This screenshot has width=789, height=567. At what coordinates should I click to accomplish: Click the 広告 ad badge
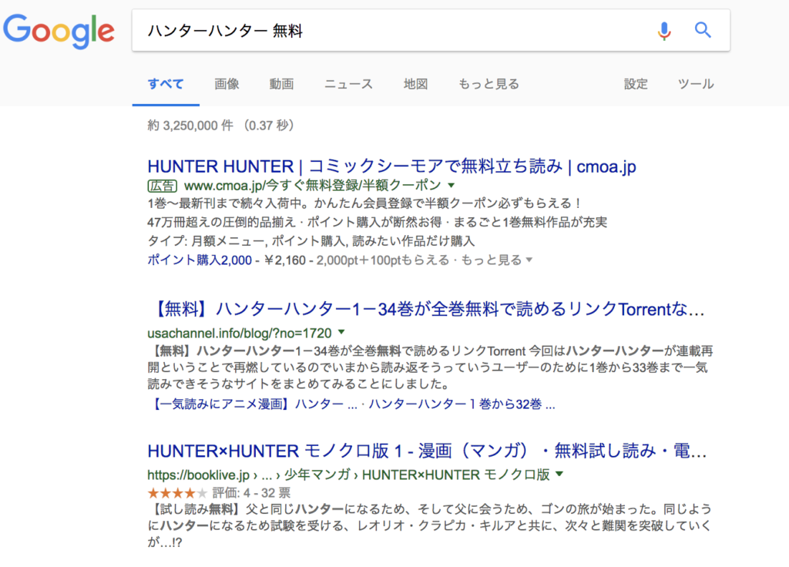(162, 186)
